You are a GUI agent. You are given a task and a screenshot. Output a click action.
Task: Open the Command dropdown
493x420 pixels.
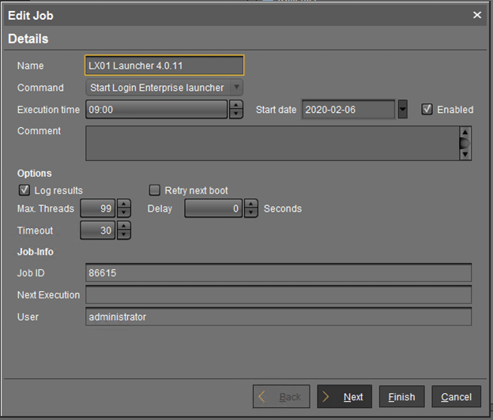[164, 88]
